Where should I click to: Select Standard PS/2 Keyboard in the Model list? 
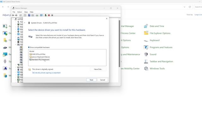(39, 60)
